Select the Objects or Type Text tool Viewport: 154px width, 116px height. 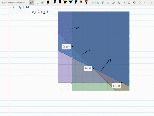click(31, 3)
